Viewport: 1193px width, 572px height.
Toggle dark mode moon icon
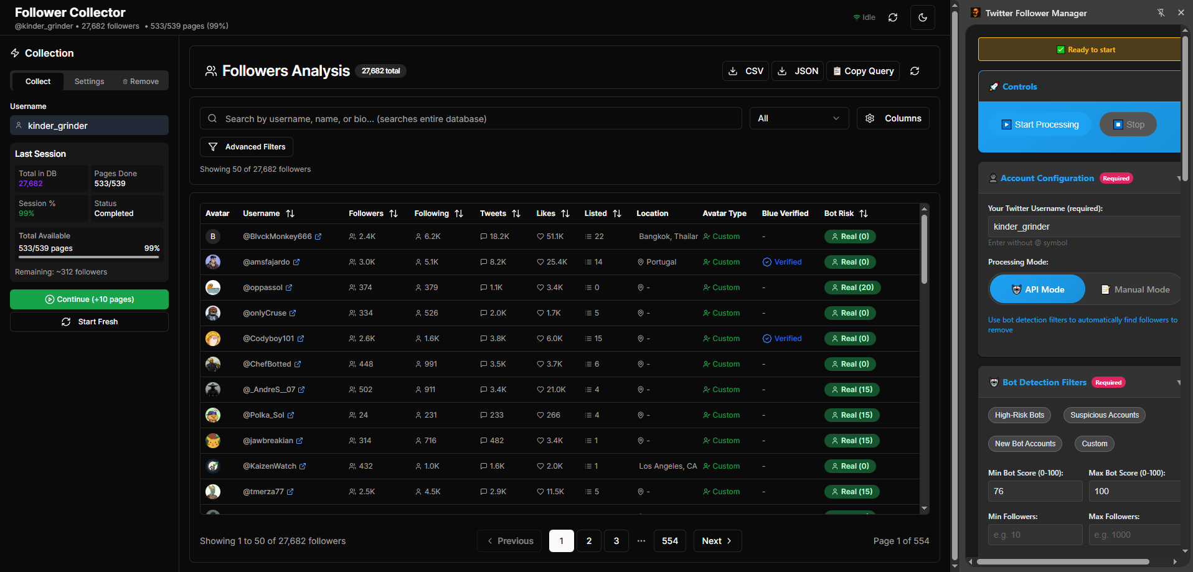point(922,17)
